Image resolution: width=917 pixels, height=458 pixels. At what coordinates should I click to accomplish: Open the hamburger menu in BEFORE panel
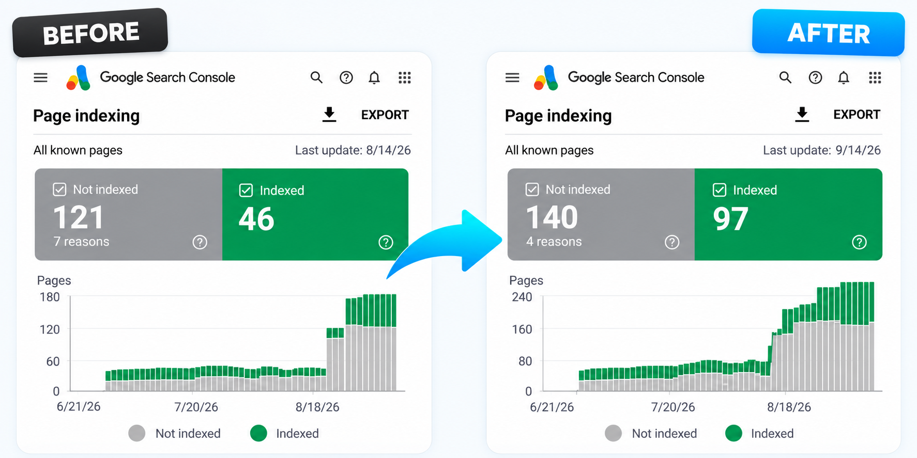pos(40,78)
